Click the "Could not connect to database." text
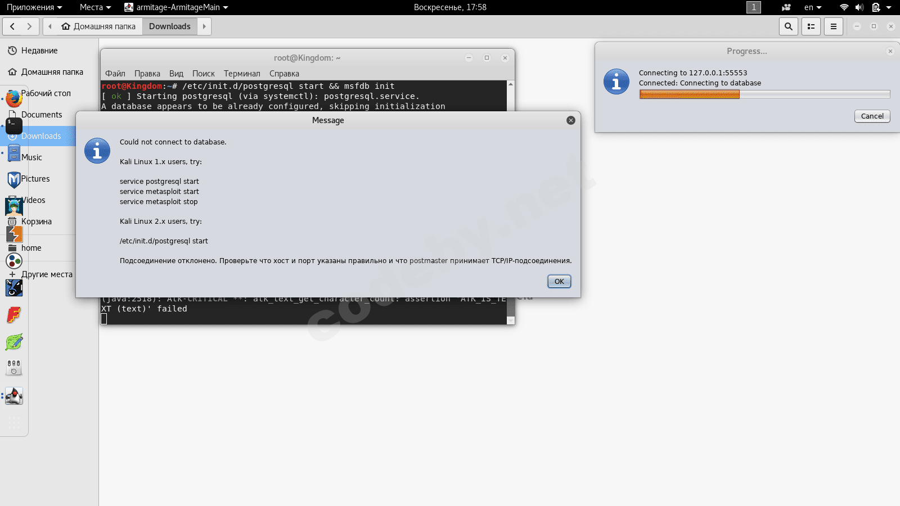The width and height of the screenshot is (900, 506). point(173,142)
